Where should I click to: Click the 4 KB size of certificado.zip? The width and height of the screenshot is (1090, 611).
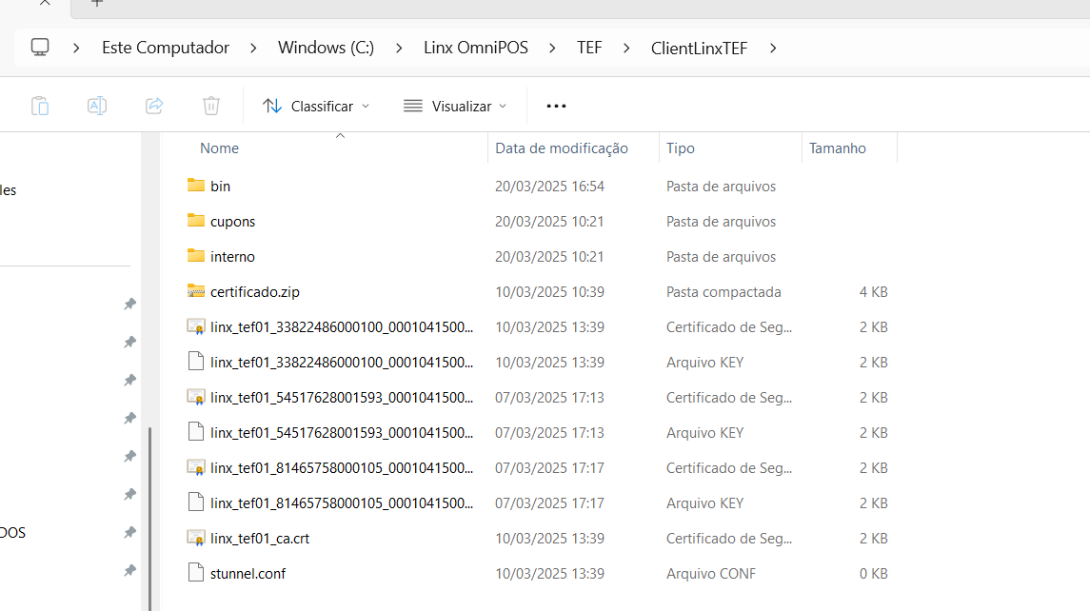click(x=874, y=292)
